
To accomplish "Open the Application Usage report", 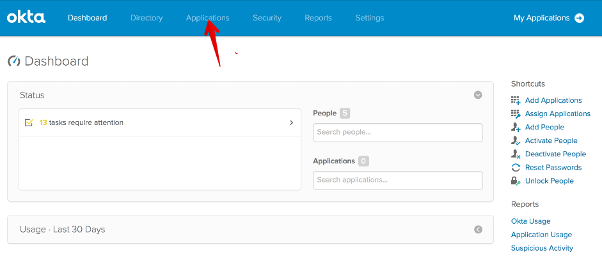I will (541, 235).
